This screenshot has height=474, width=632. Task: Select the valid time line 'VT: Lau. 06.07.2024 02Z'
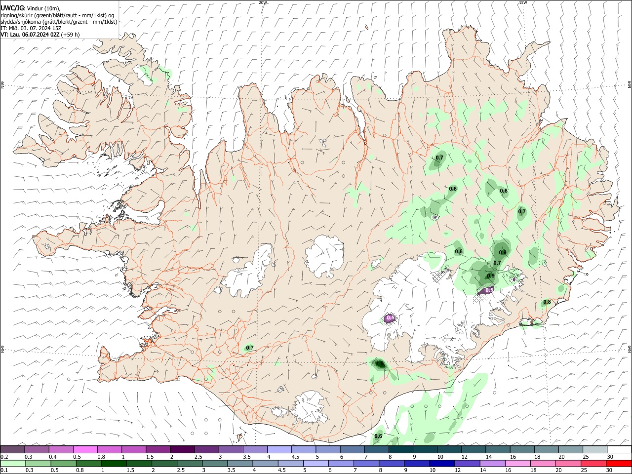30,35
